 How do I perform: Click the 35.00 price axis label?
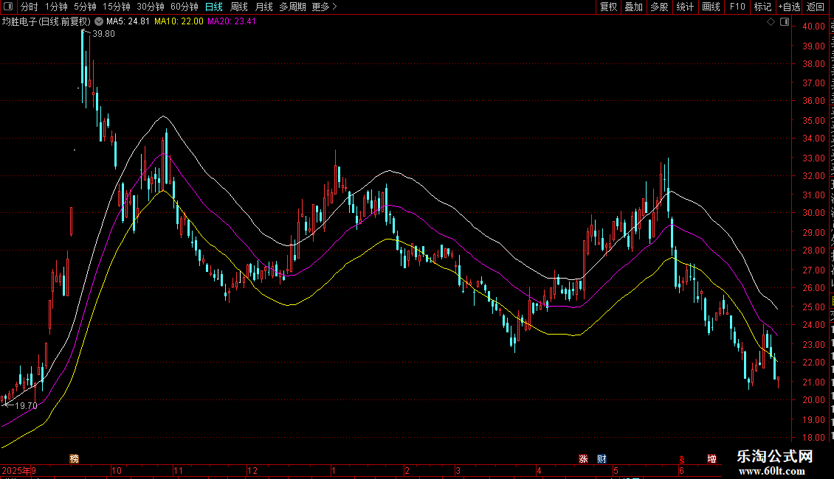pyautogui.click(x=814, y=121)
